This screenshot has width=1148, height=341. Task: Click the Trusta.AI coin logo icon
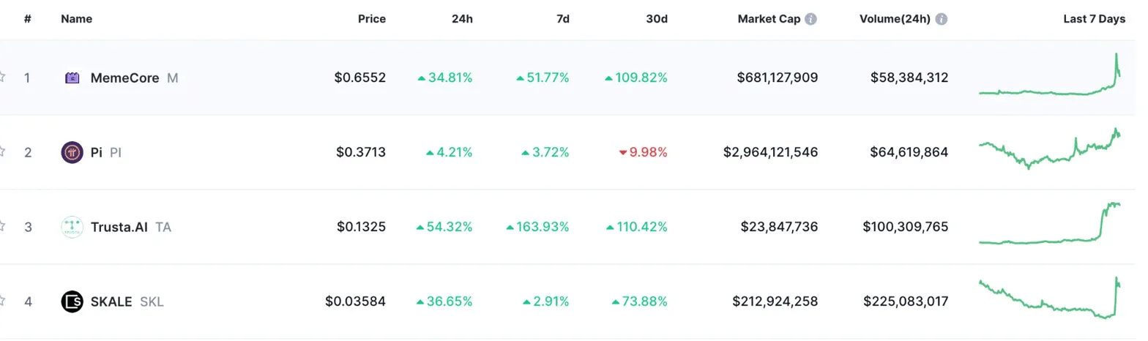pyautogui.click(x=72, y=227)
